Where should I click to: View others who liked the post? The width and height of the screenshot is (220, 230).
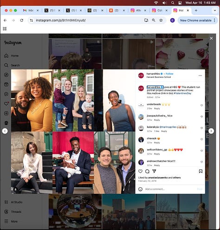coord(177,178)
